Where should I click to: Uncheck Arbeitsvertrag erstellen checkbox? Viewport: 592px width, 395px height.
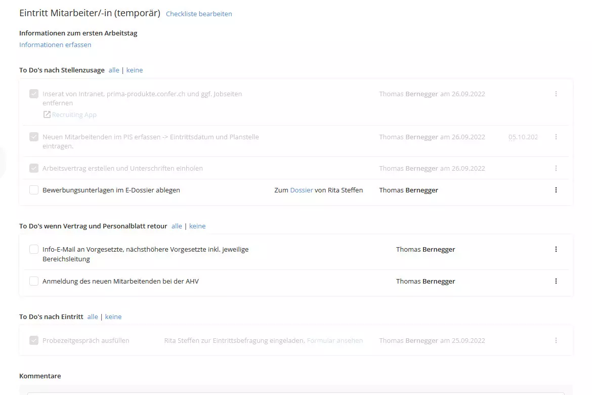point(34,168)
